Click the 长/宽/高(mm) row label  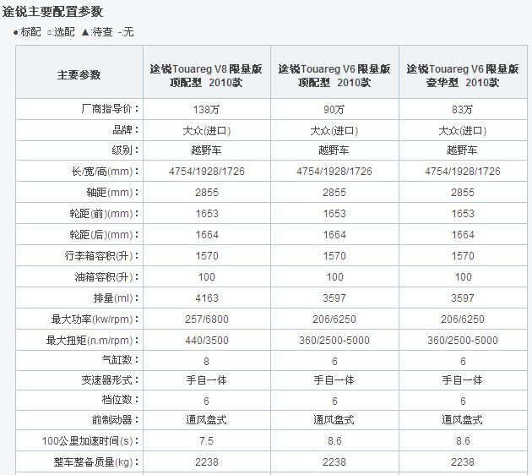[106, 172]
